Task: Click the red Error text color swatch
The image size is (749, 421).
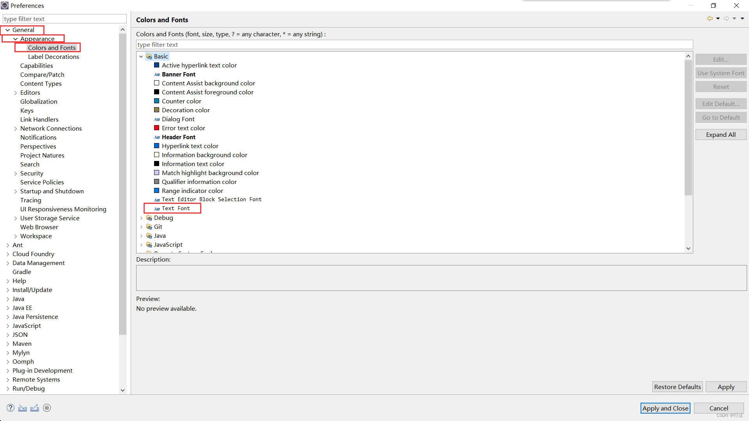Action: click(x=156, y=128)
